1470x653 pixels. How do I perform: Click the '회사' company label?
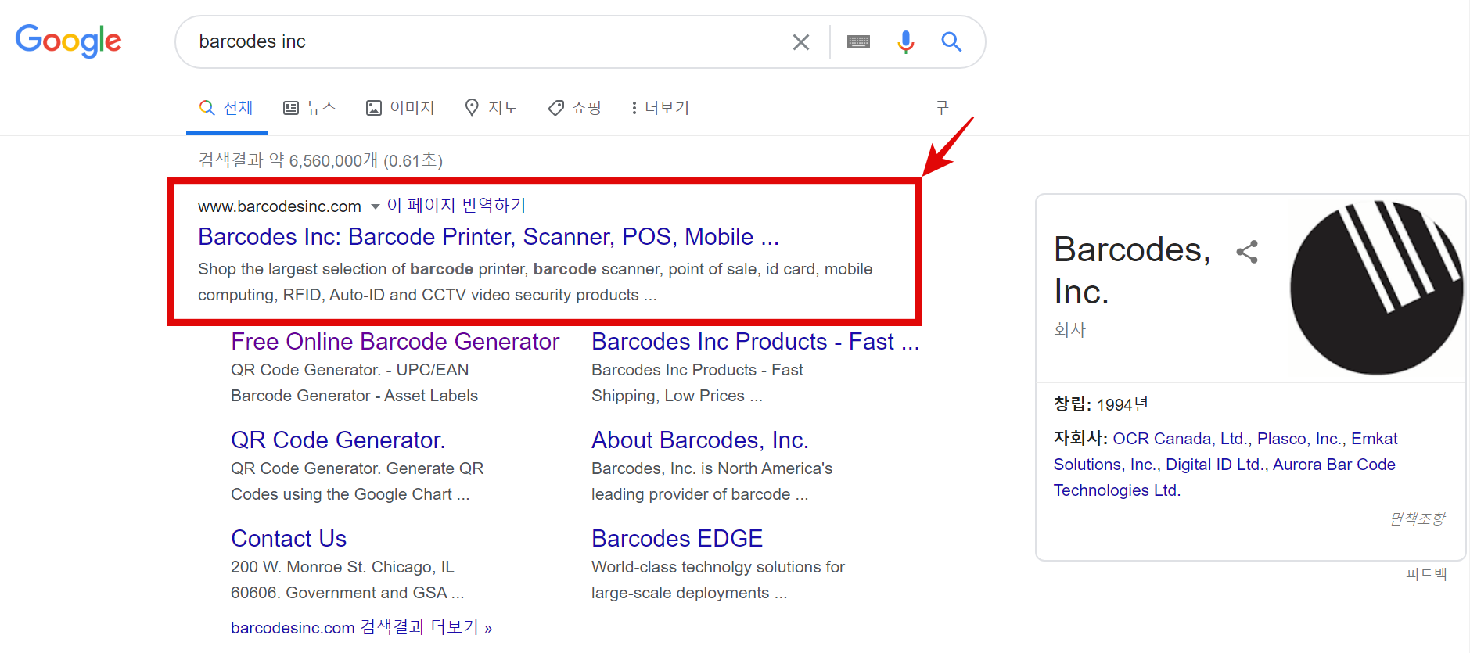(1069, 330)
